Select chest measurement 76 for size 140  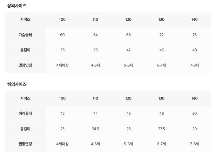[194, 35]
